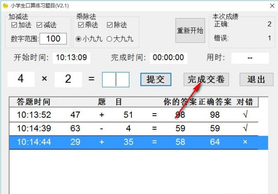Click the 正确答案 column header
Screen dimensions: 278x194
(215, 102)
